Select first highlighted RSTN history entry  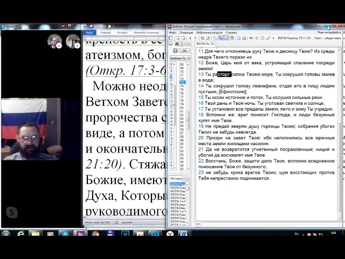click(178, 185)
